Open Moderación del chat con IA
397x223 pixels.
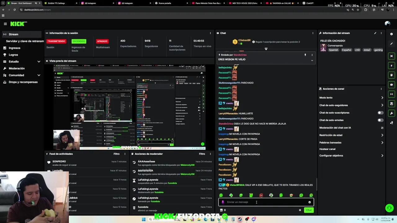point(351,128)
